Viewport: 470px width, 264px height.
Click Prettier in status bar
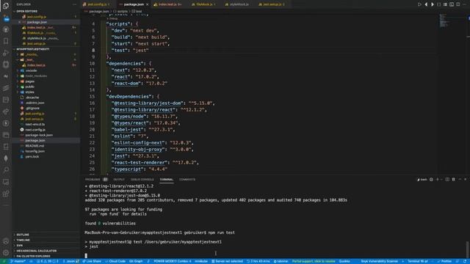(444, 261)
